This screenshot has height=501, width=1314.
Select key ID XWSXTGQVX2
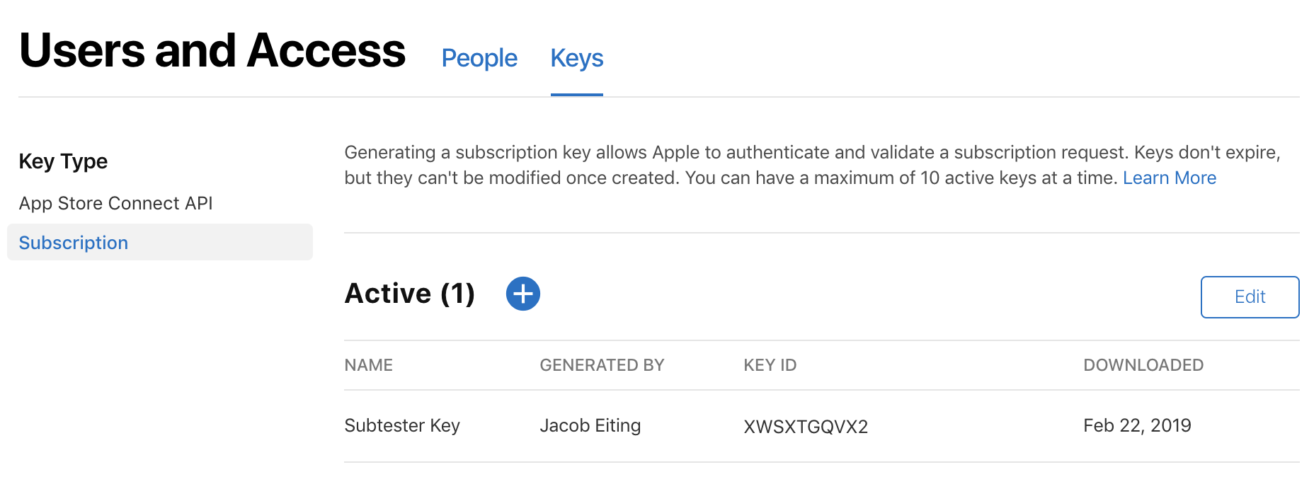806,427
